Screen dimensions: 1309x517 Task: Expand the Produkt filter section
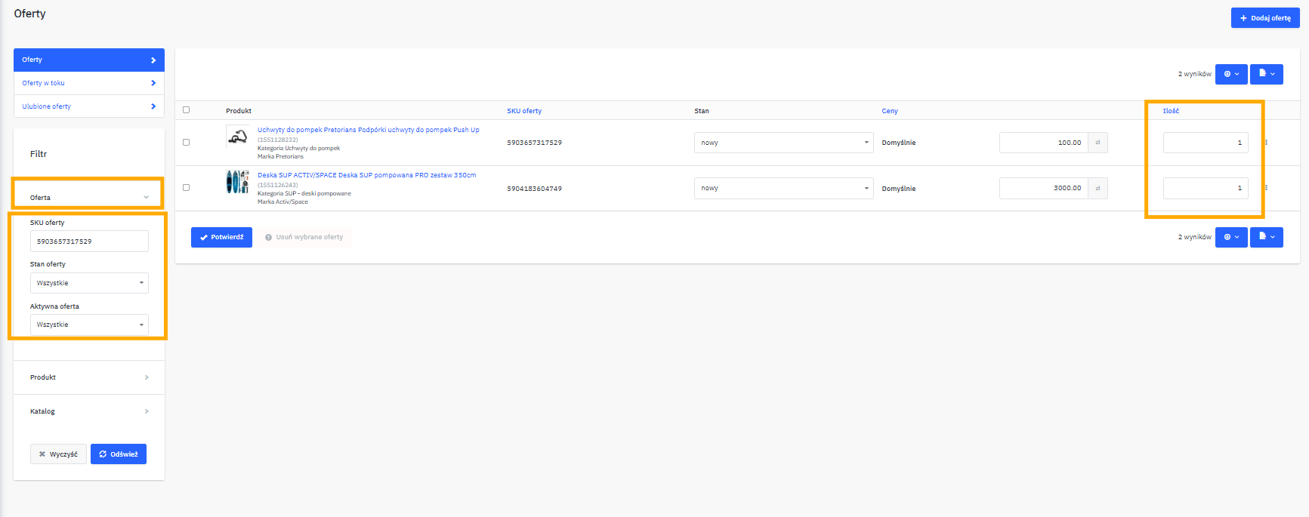tap(89, 377)
